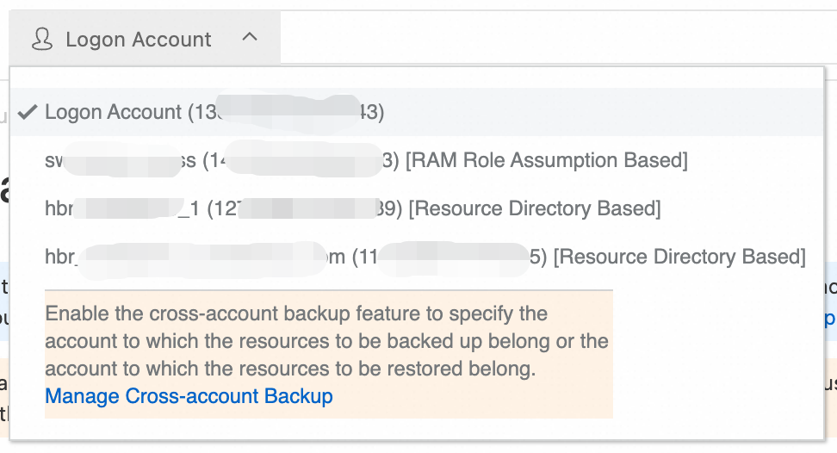
Task: Click the hbr account name ending in "om"
Action: coord(195,257)
